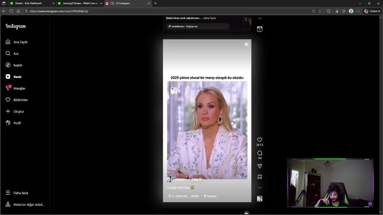Open audio thumbnail of previous reel
Screen dimensions: 383x215
coord(260,29)
